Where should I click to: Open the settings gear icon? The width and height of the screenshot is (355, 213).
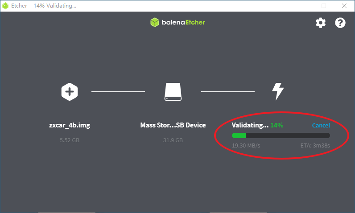click(321, 23)
